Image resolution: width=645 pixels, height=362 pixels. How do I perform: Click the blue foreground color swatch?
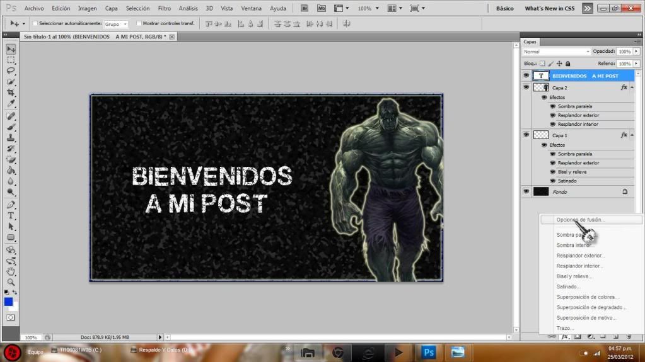click(x=8, y=302)
